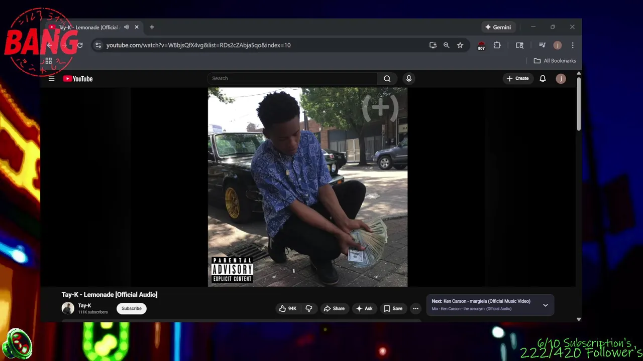643x361 pixels.
Task: Click the Mix - Ken Carson - the acronym text
Action: pyautogui.click(x=472, y=309)
